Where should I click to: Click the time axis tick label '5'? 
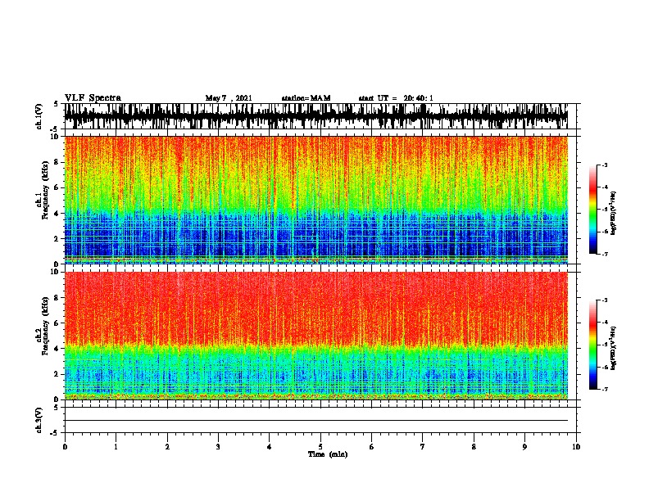tap(320, 446)
